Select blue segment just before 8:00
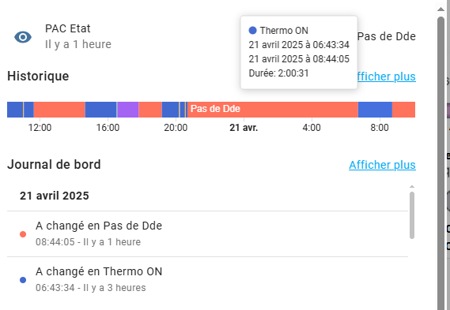 coord(375,110)
